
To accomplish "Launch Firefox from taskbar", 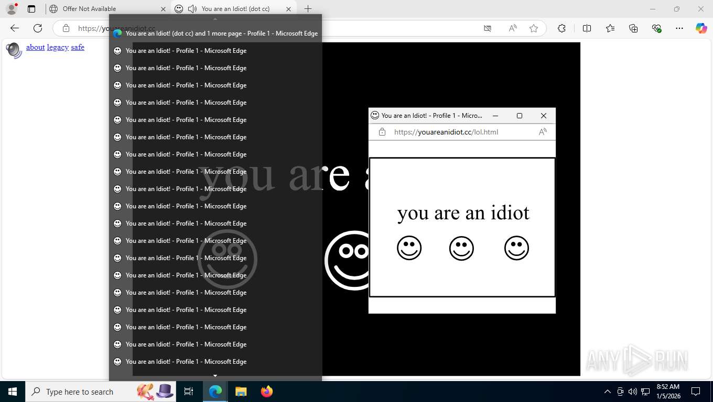I will (x=267, y=392).
